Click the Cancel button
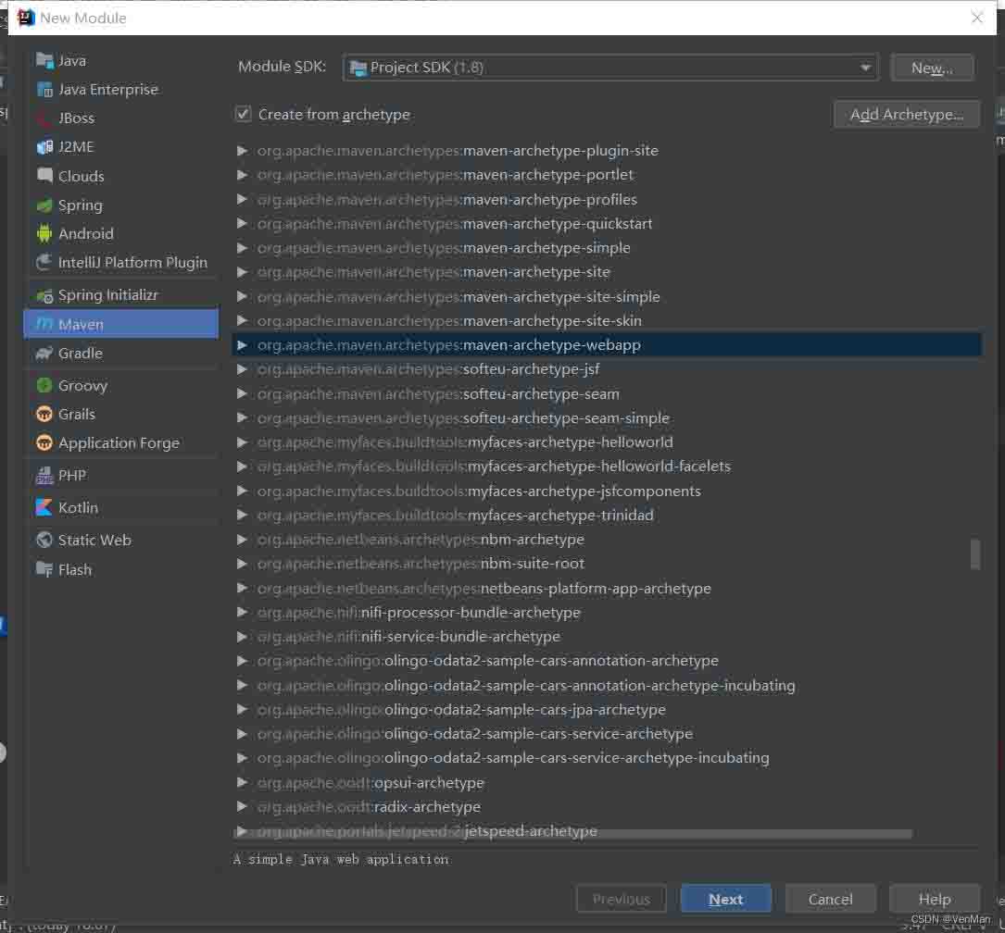The image size is (1005, 933). pyautogui.click(x=830, y=899)
